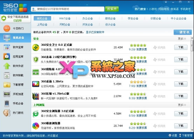Click 我要投票 for 360安全卫士
The height and width of the screenshot is (139, 194).
pyautogui.click(x=141, y=50)
